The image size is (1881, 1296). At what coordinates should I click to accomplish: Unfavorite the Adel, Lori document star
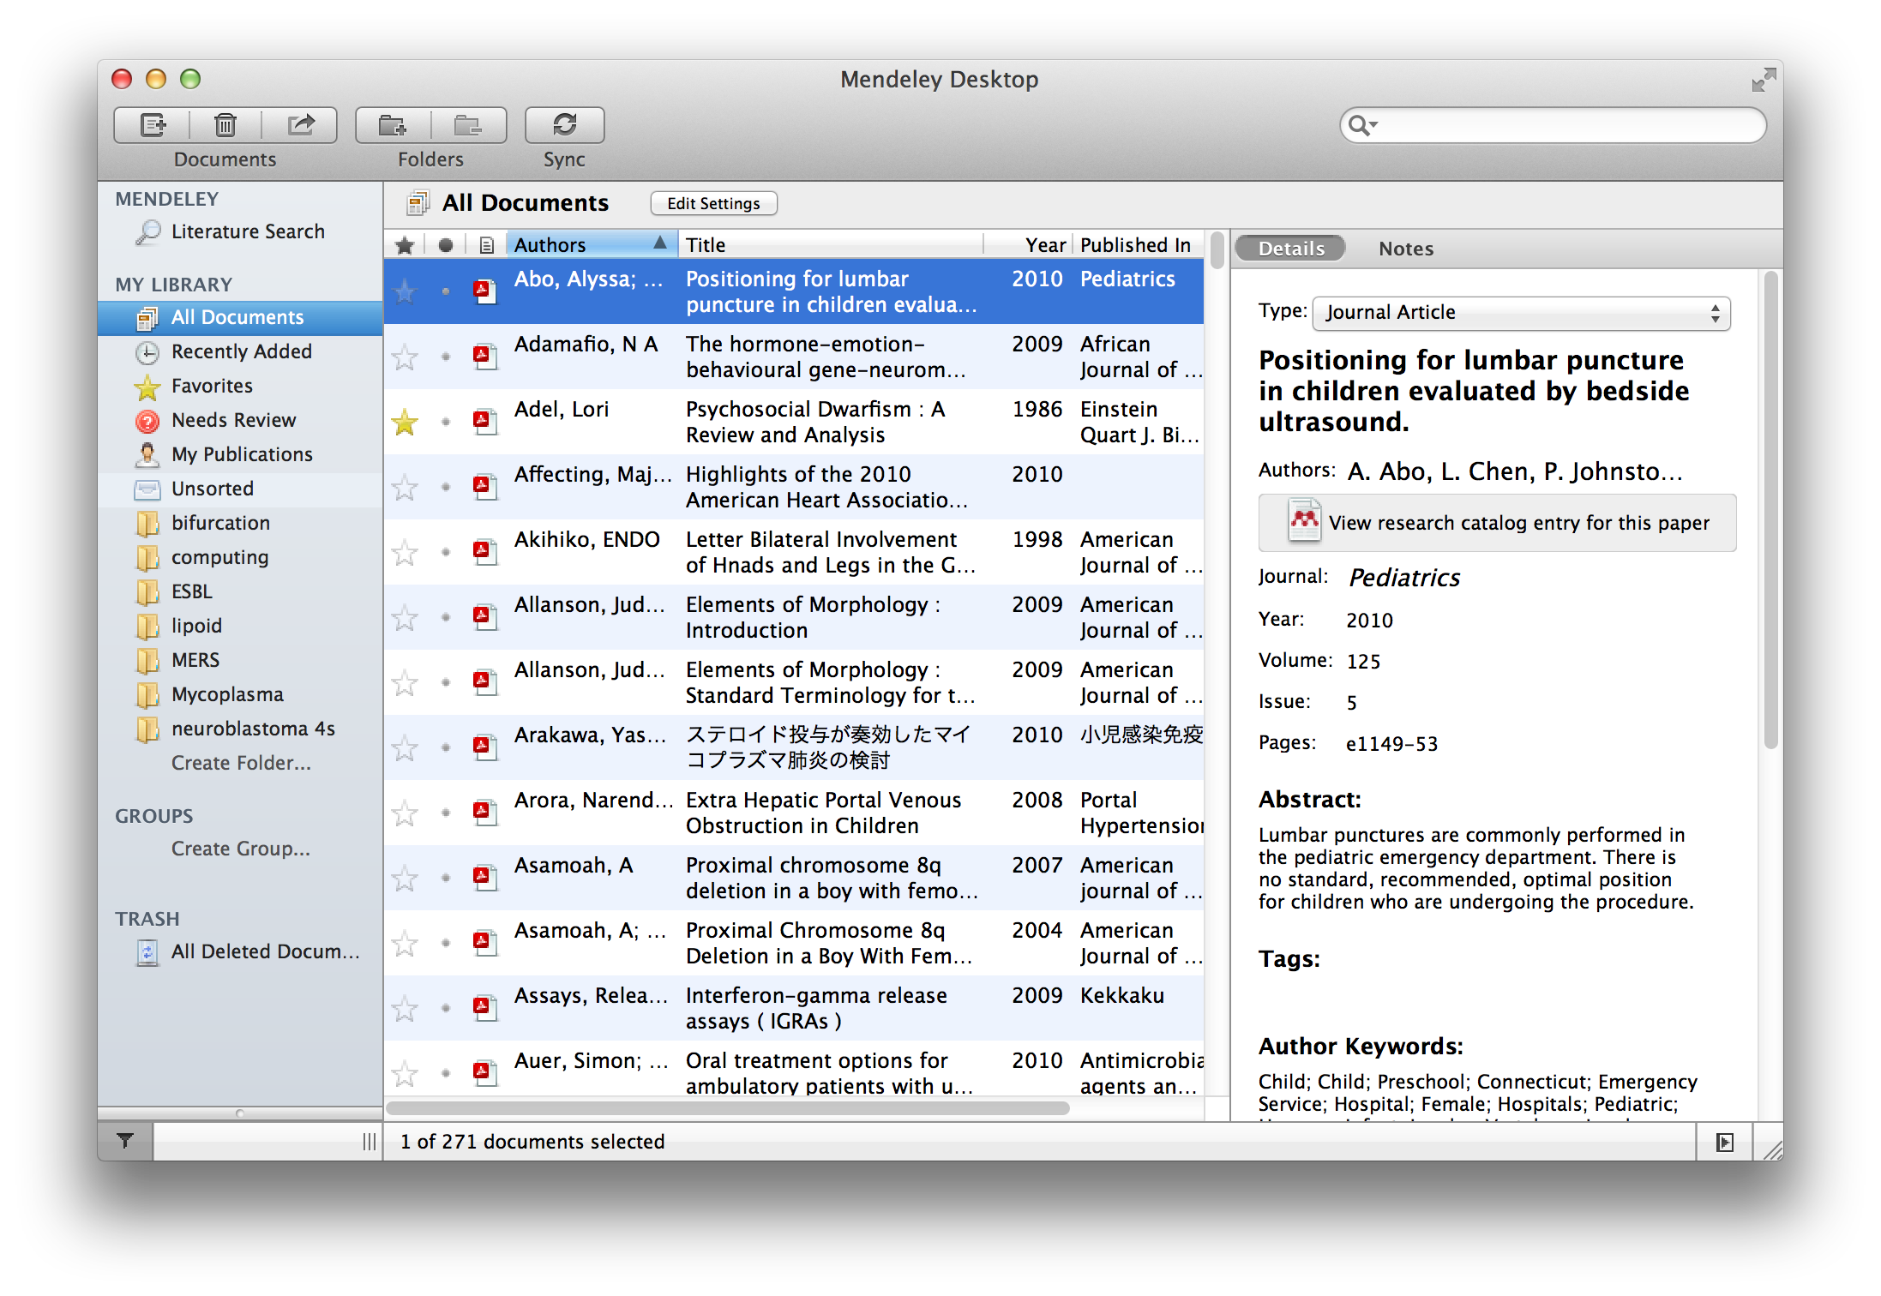click(405, 422)
